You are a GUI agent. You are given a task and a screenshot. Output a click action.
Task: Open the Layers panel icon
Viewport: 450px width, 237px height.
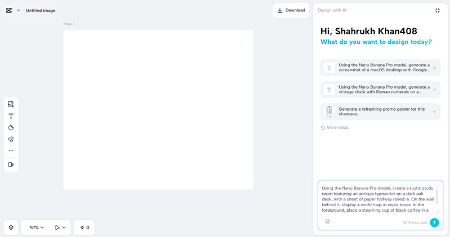point(11,227)
